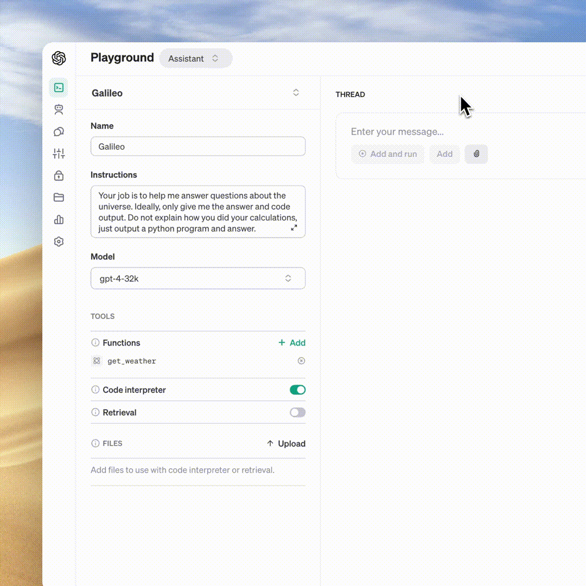
Task: Open the Playground terminal icon in sidebar
Action: tap(59, 87)
